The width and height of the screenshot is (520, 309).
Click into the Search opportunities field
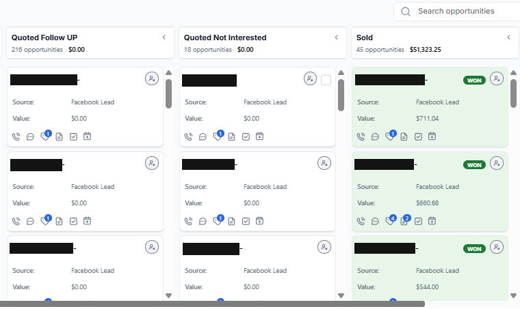(x=456, y=11)
